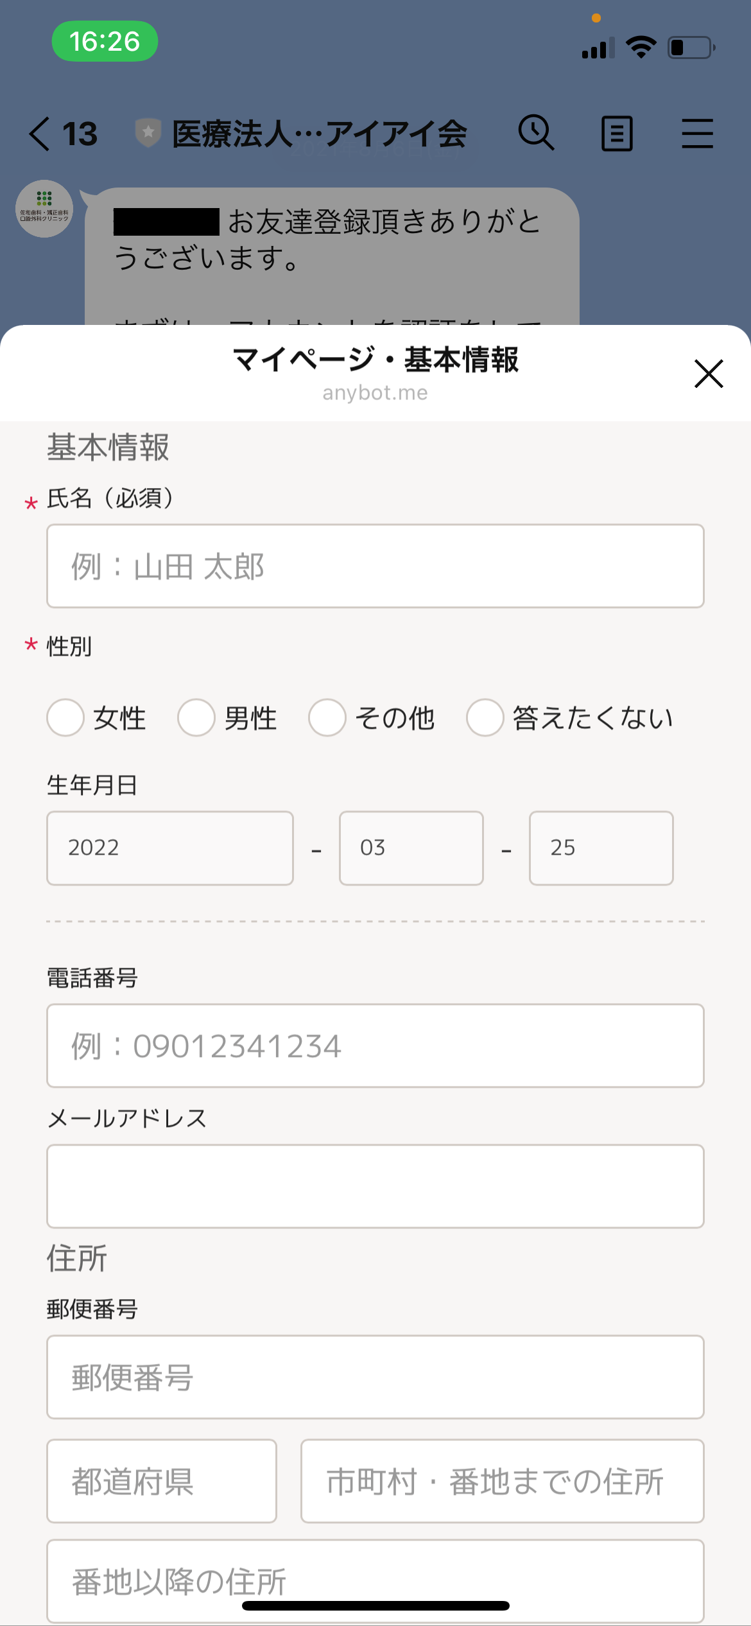
Task: Open the birth year 2022 selector
Action: (170, 848)
